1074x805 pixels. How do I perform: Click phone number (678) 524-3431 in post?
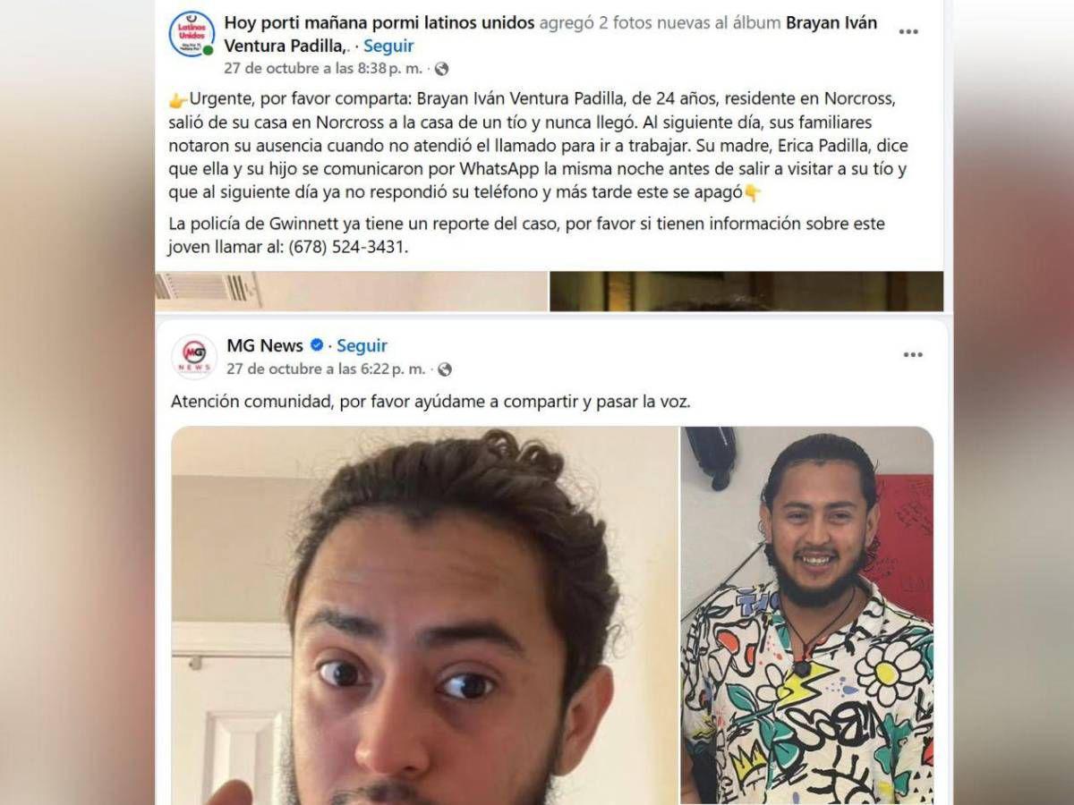(346, 247)
